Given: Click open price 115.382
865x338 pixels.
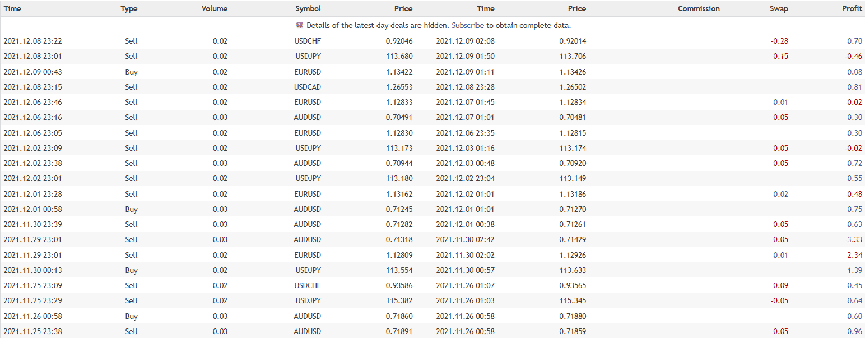Looking at the screenshot, I should click(x=399, y=300).
